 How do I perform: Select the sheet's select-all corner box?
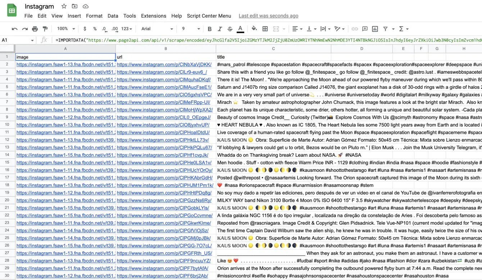click(8, 49)
